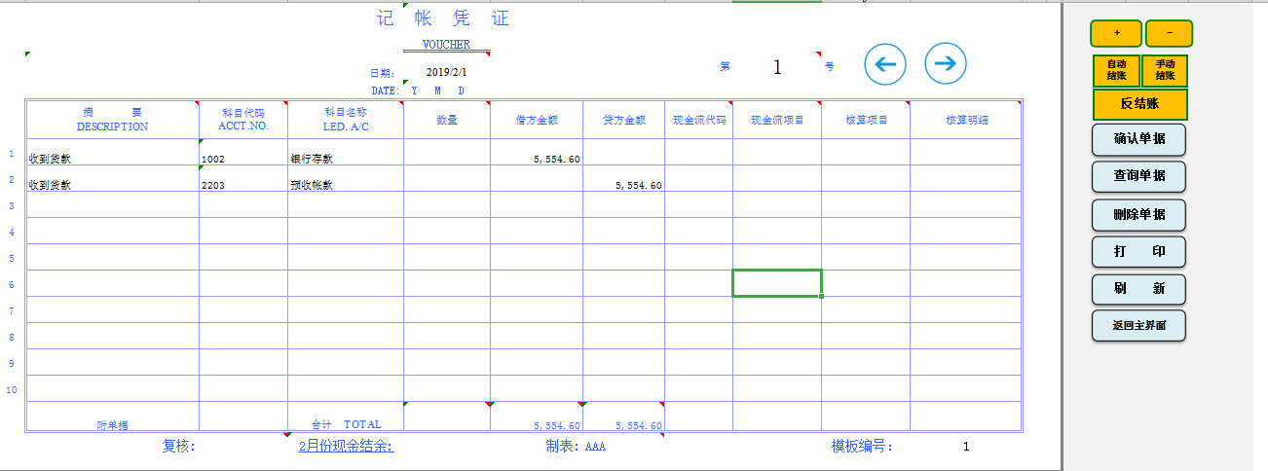Click the green-outlined active cell in row 6

(x=777, y=283)
